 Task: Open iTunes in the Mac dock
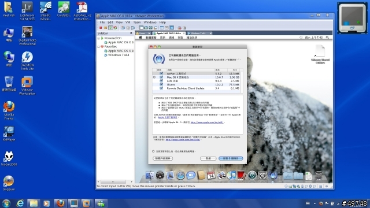click(231, 176)
